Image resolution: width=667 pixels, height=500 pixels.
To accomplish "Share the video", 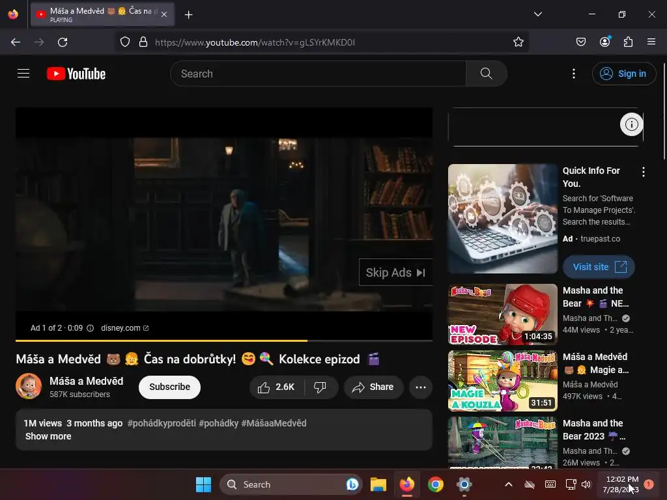I will (373, 387).
